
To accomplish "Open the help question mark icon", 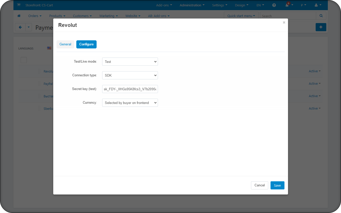I will tap(274, 5).
